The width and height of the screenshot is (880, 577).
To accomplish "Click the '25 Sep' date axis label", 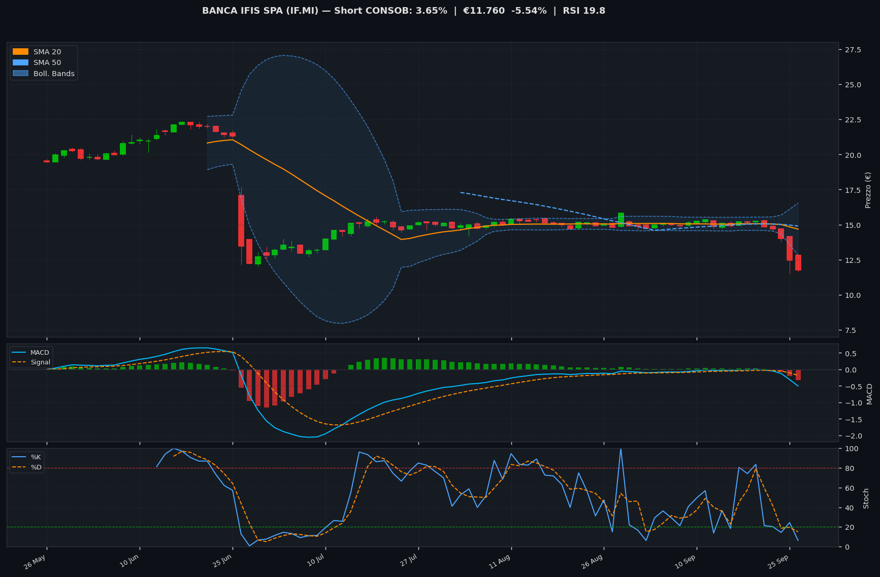I will 778,562.
